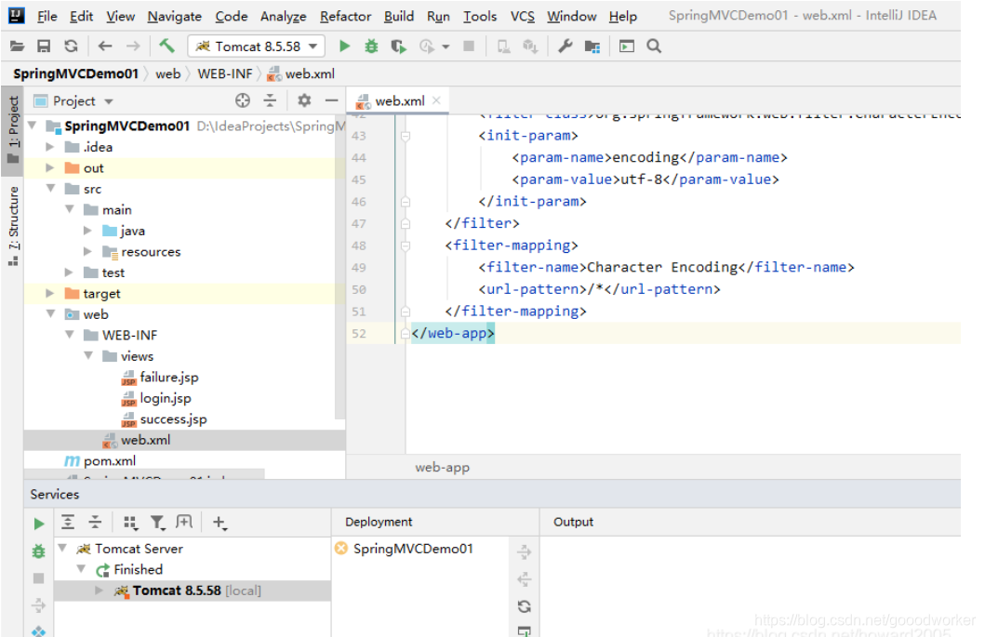Screen dimensions: 985x637
Task: Build project with the green hammer icon
Action: click(x=166, y=46)
